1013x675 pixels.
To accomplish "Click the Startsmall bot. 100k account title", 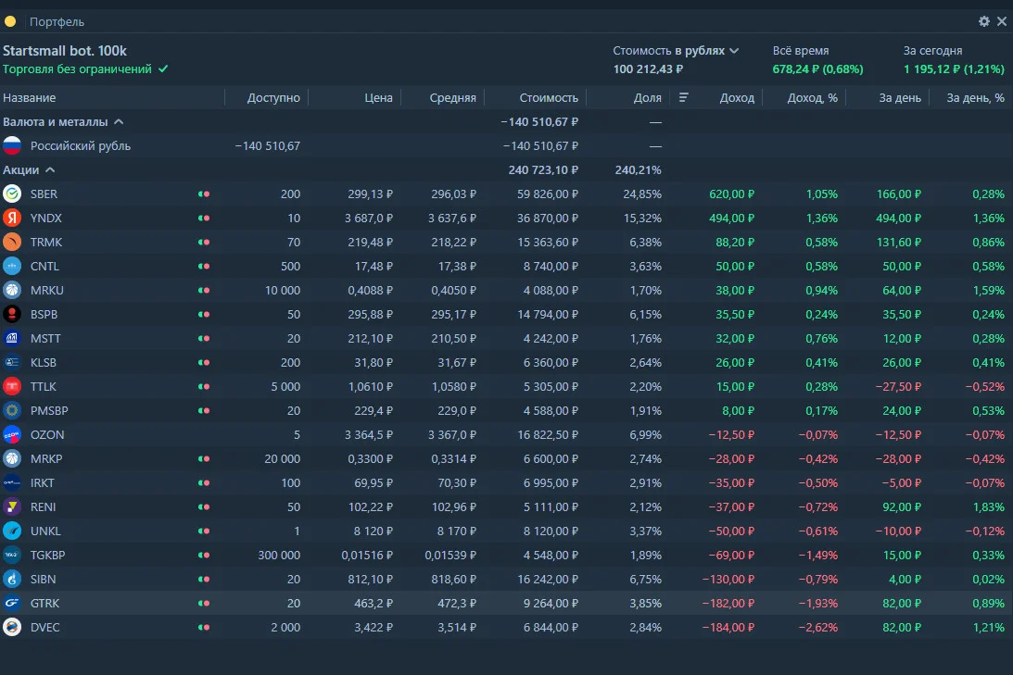I will [x=65, y=50].
